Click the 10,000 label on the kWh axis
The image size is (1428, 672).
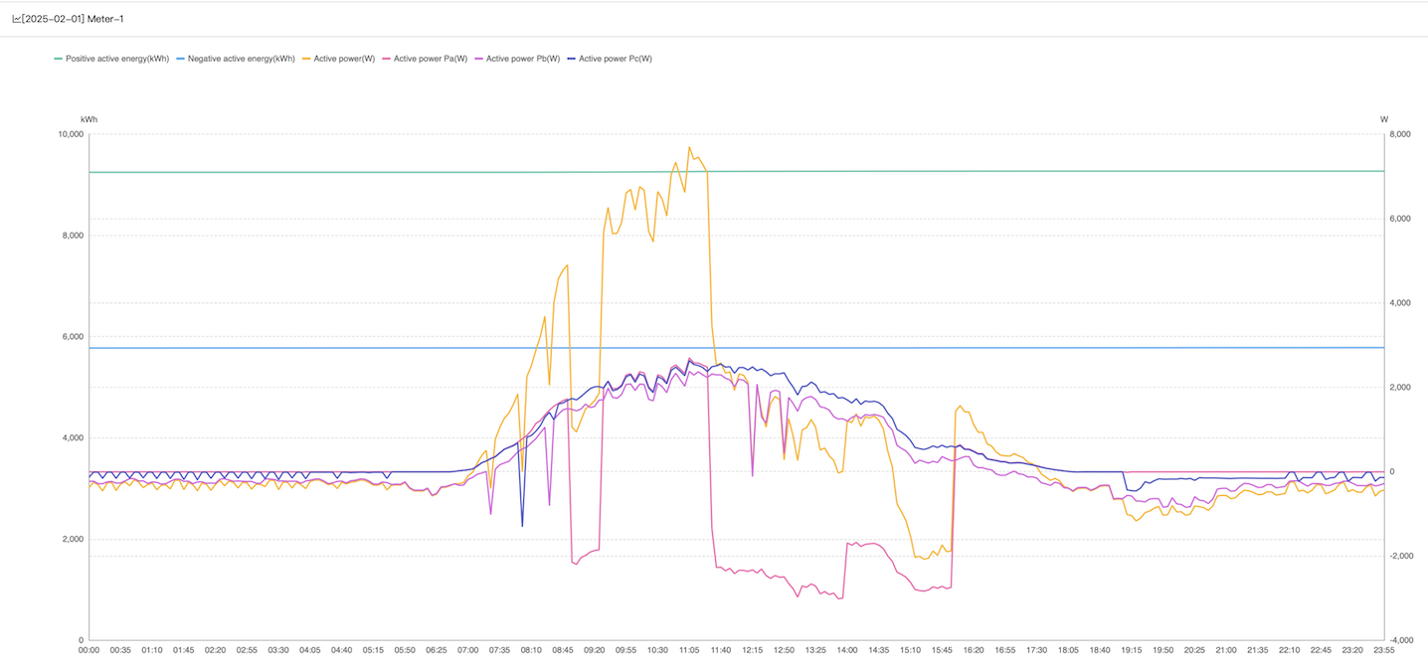pos(70,134)
